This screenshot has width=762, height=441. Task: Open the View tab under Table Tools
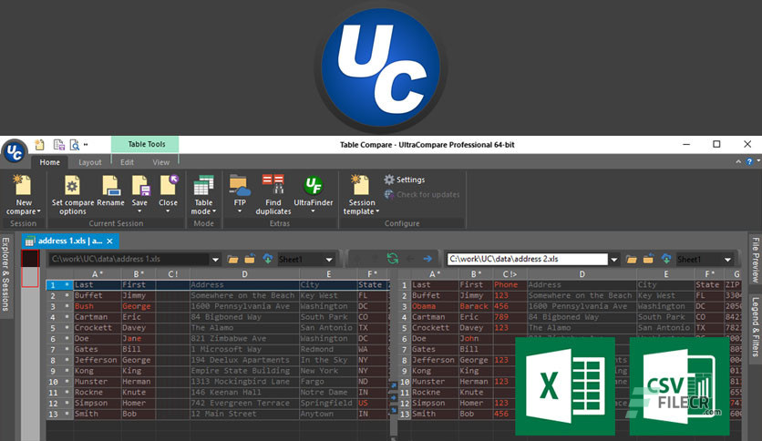pos(160,162)
